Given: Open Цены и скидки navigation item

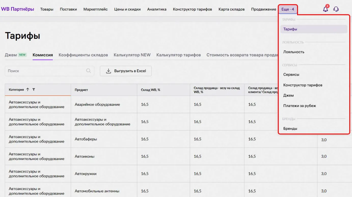Looking at the screenshot, I should pos(127,9).
